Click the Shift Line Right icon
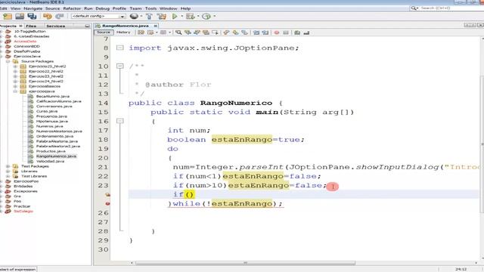This screenshot has height=272, width=484. (265, 32)
